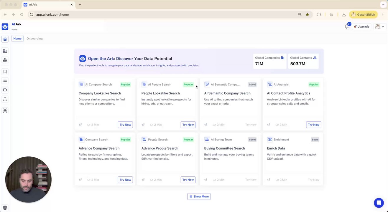Click the Home icon in the sidebar

(x=5, y=39)
